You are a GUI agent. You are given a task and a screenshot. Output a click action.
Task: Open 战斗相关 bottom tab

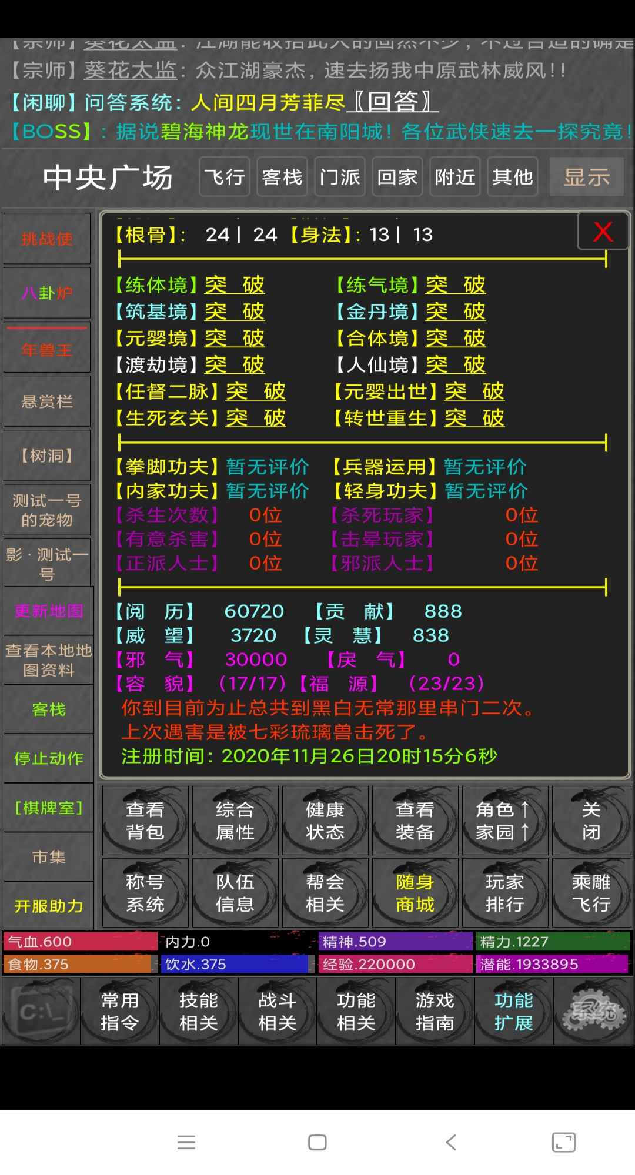(x=278, y=1011)
